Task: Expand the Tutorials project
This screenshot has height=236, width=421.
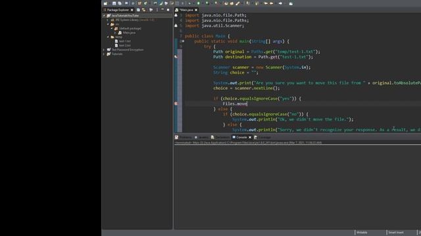Action: click(104, 54)
